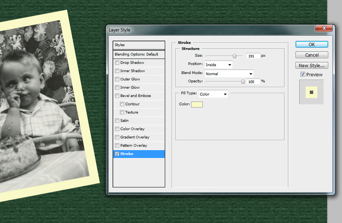Select Blending Options: Default in the list
The image size is (342, 223).
coord(139,54)
